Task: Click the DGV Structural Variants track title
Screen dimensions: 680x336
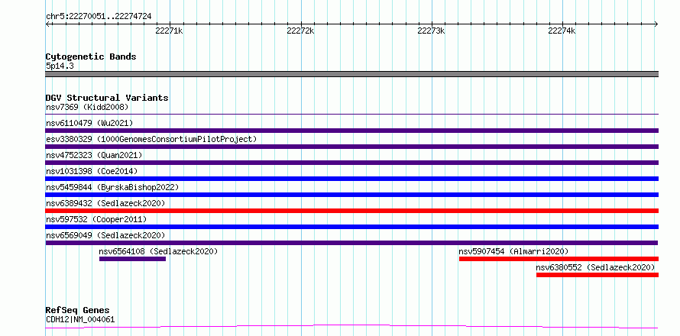Action: pos(107,98)
